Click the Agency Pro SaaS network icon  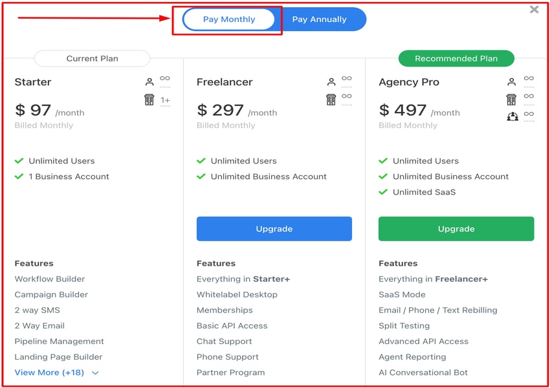(x=512, y=116)
